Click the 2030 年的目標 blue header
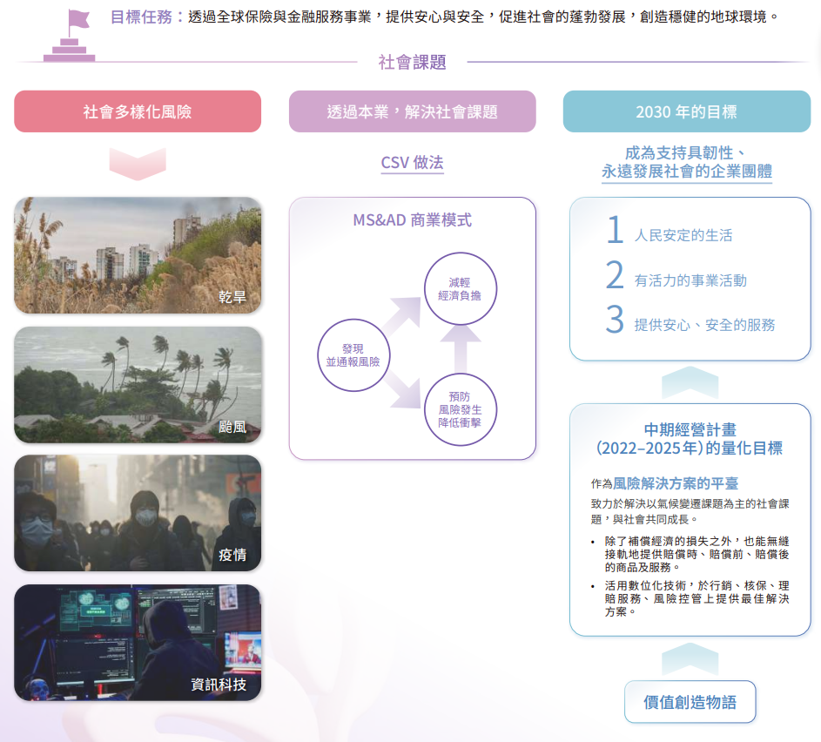The image size is (821, 742). [686, 111]
